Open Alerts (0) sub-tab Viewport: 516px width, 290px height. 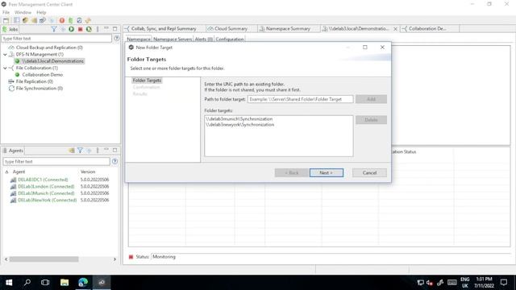point(204,39)
